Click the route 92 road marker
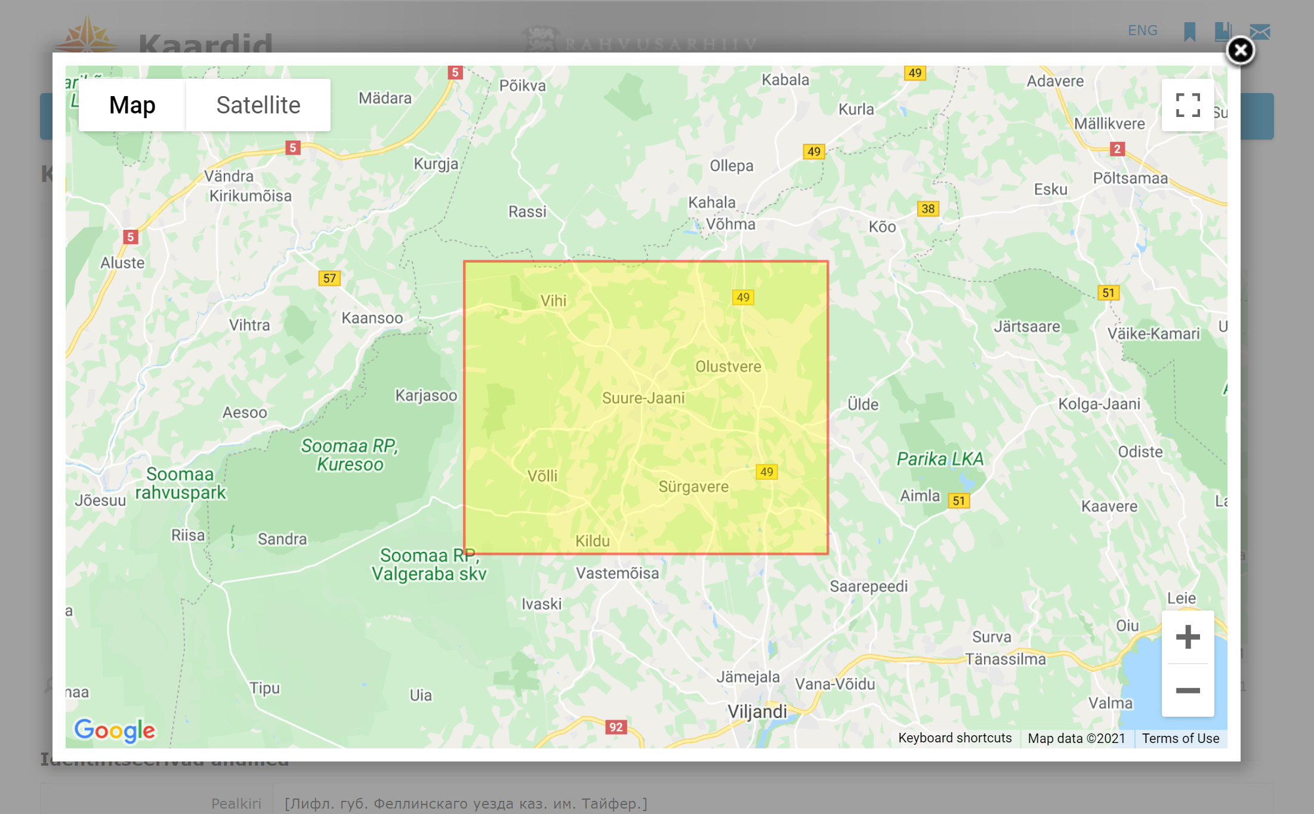Image resolution: width=1314 pixels, height=814 pixels. 616,727
